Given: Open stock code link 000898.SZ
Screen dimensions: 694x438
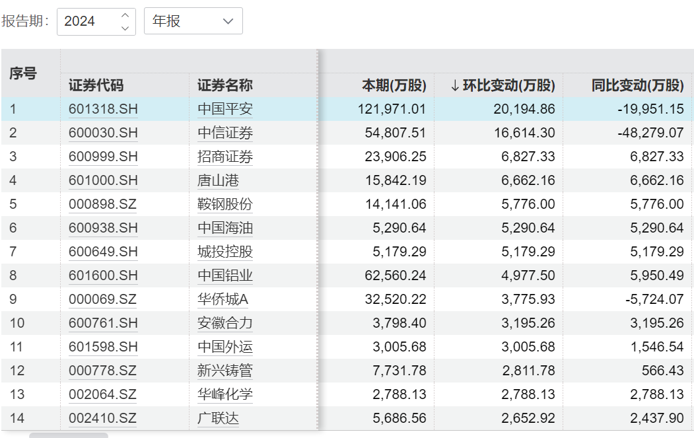Looking at the screenshot, I should tap(102, 204).
